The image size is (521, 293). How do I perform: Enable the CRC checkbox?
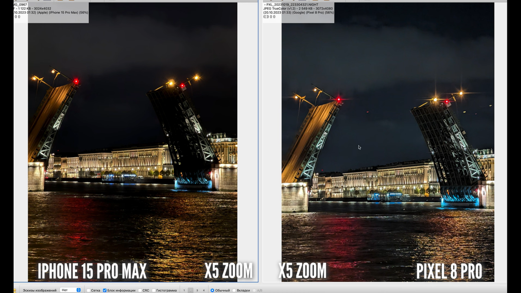point(140,291)
